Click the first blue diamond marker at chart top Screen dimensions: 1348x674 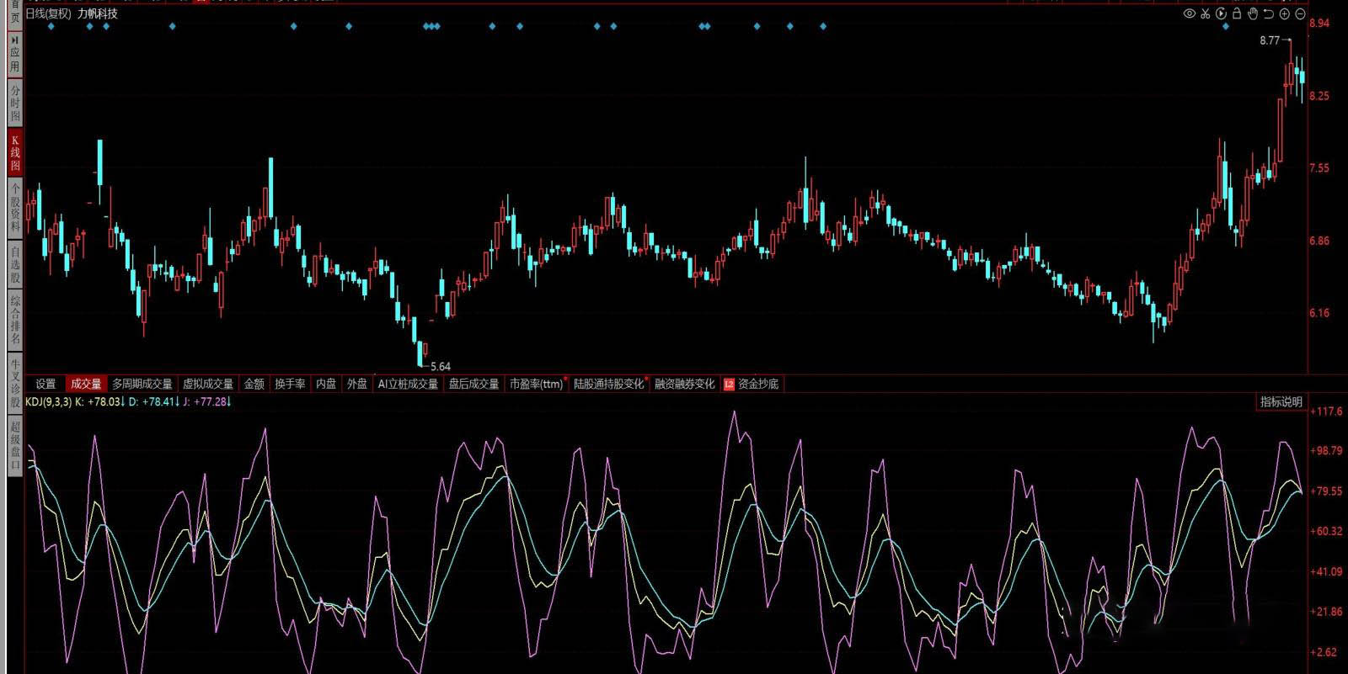point(51,27)
